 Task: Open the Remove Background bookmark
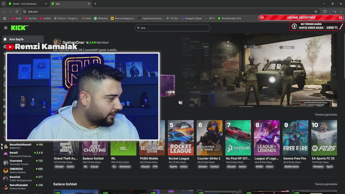tap(123, 18)
